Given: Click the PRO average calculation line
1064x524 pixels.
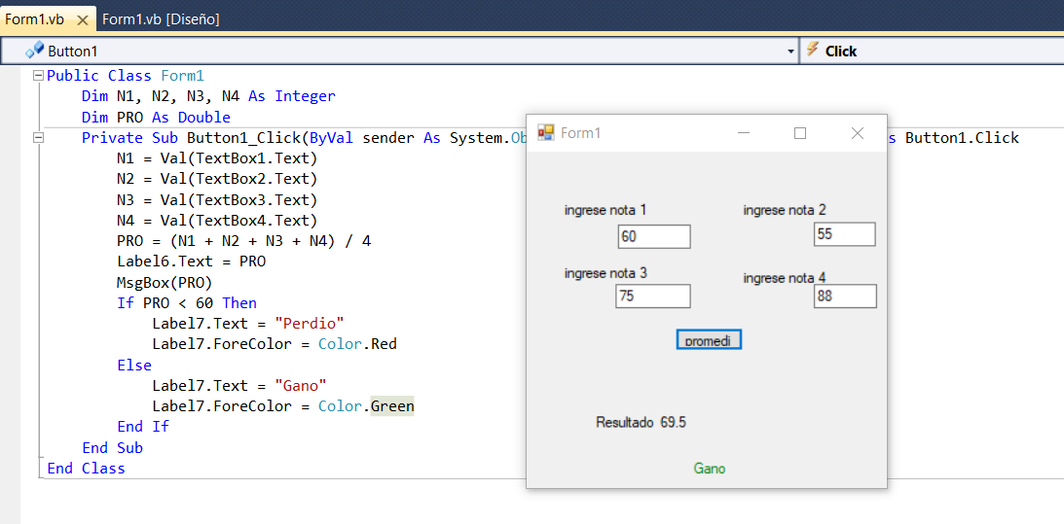Looking at the screenshot, I should point(243,241).
